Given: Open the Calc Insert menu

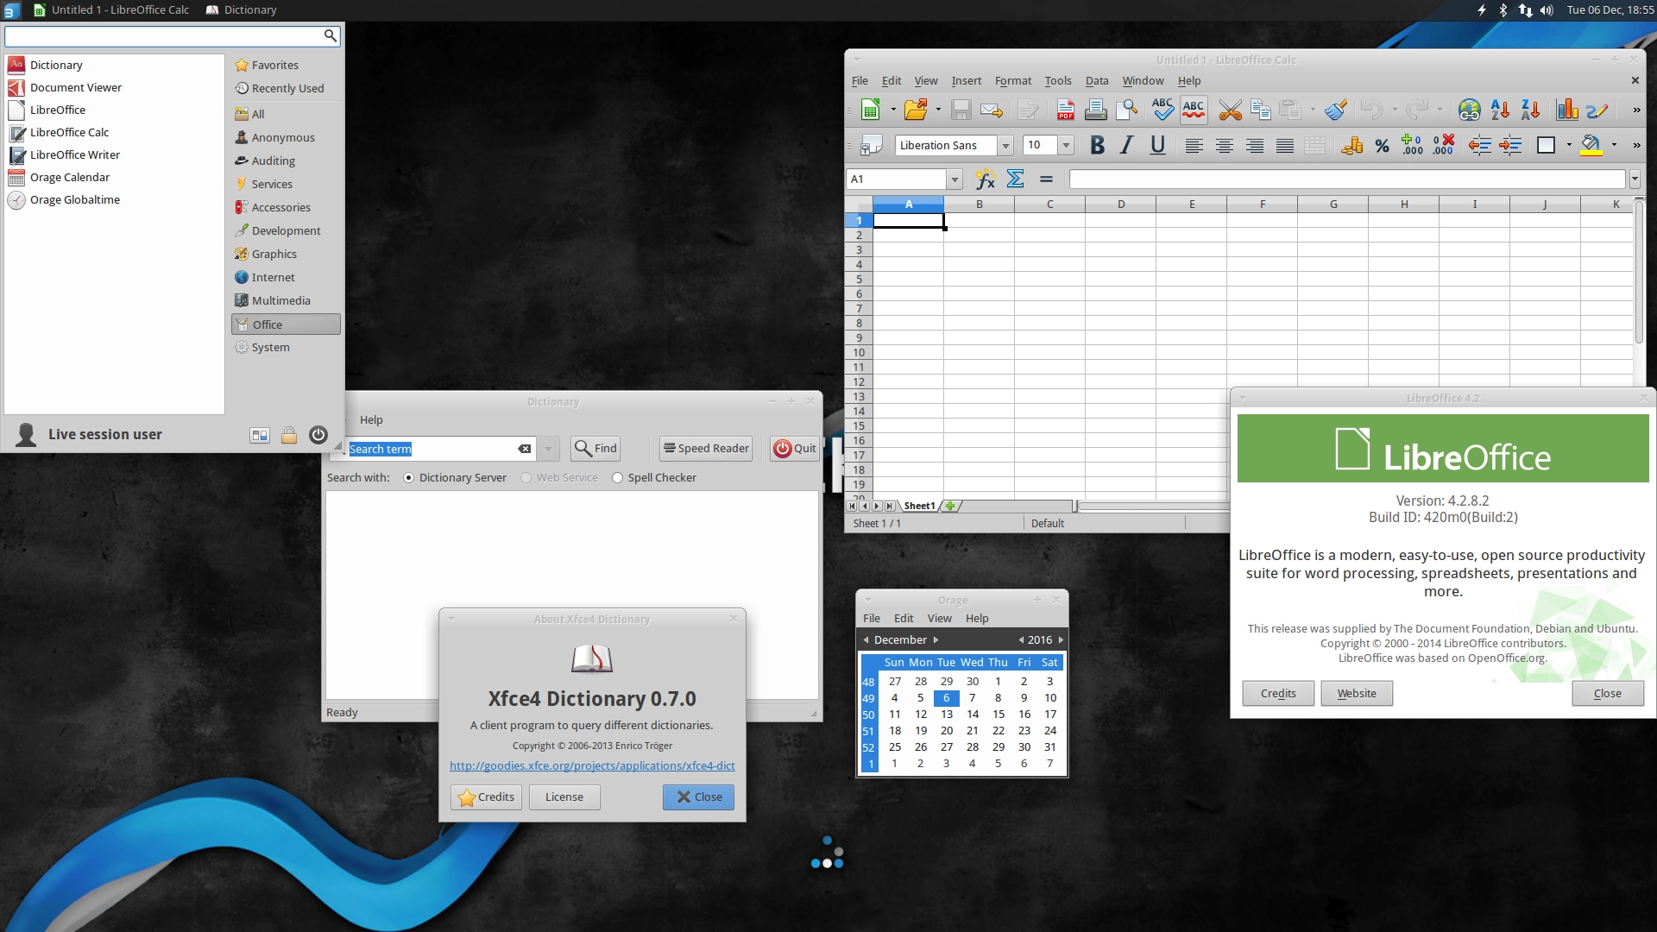Looking at the screenshot, I should [x=966, y=81].
